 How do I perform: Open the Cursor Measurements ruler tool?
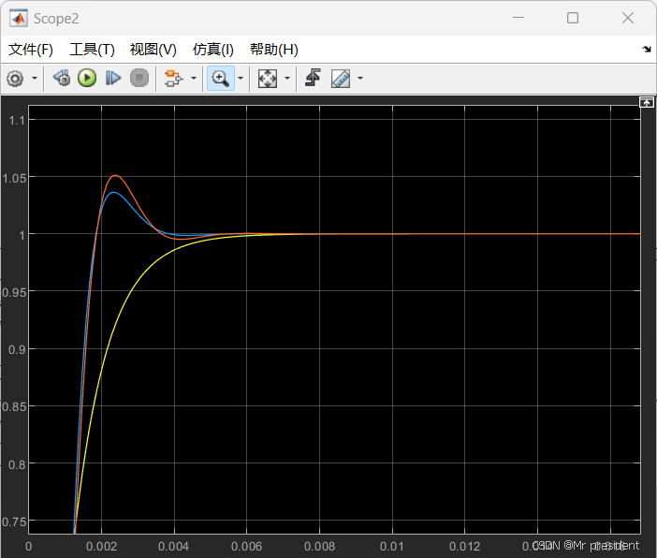[341, 79]
